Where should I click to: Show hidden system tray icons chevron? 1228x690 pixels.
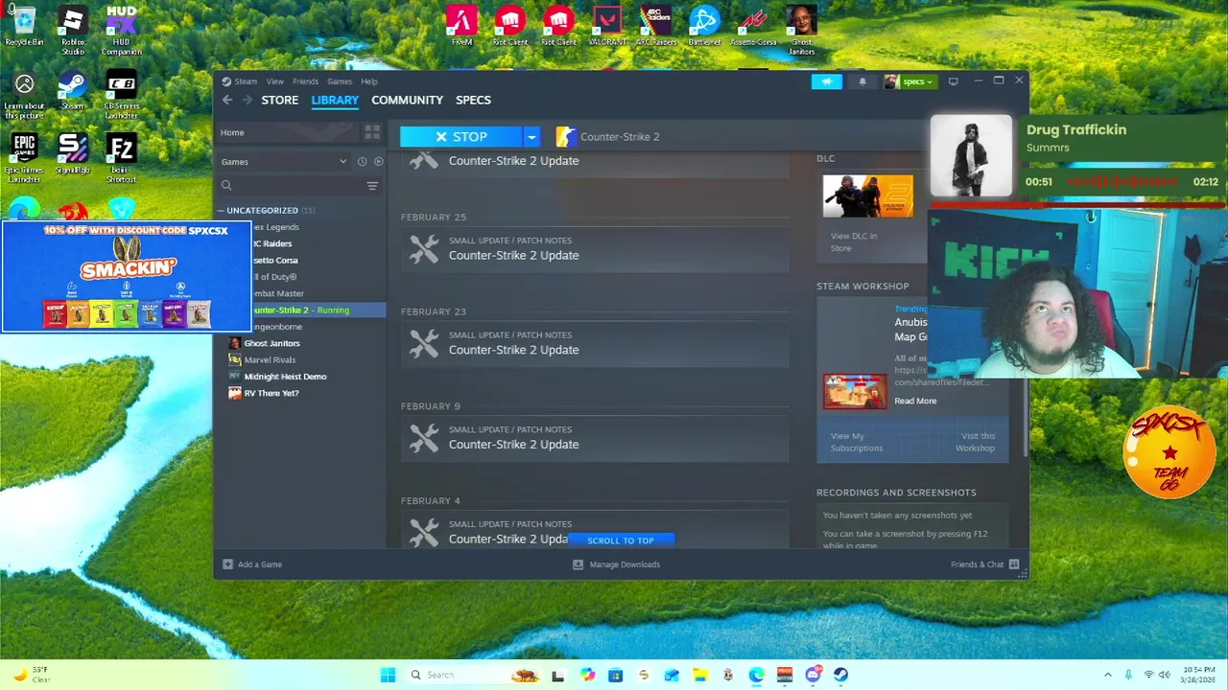pyautogui.click(x=1107, y=675)
